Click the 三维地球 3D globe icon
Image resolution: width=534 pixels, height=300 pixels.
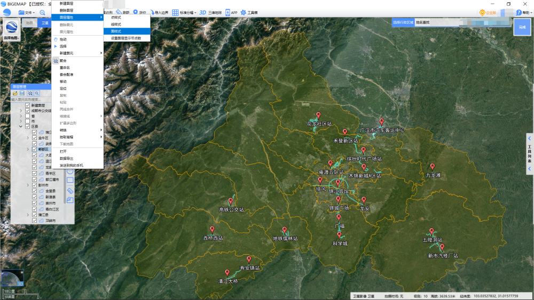click(203, 12)
